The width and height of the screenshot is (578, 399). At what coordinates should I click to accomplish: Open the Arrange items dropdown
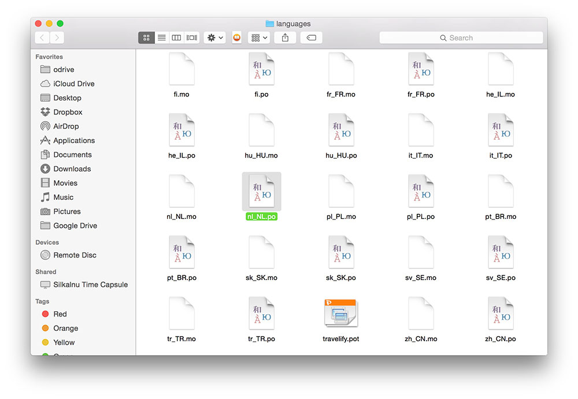[258, 38]
